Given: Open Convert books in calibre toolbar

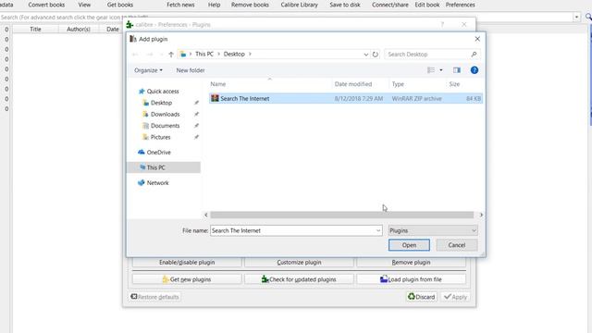Looking at the screenshot, I should [x=46, y=5].
